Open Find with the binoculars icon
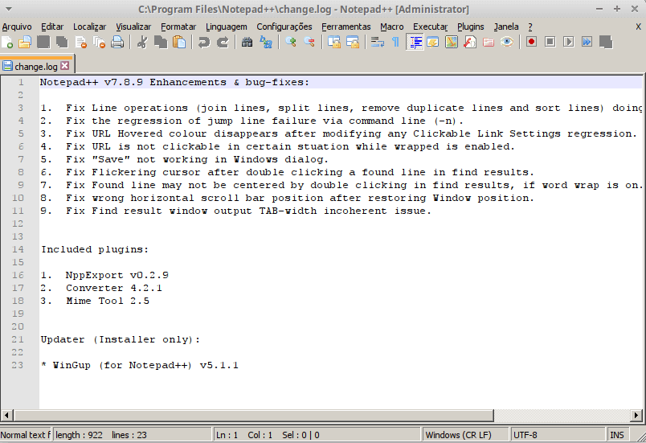Screen dimensions: 646x443 coord(247,42)
